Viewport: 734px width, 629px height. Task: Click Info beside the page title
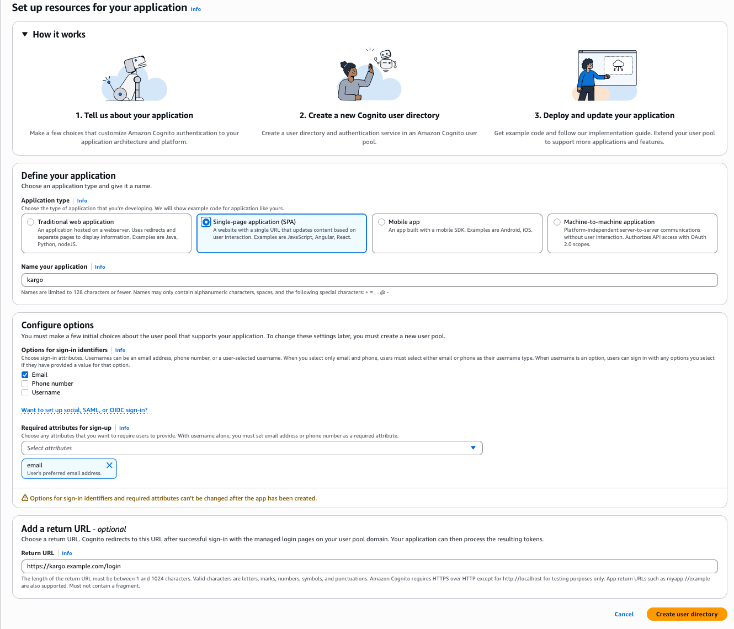click(x=195, y=9)
